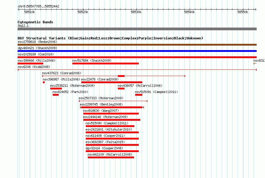
Task: Click the 58510k ruler label
Action: pos(29,12)
